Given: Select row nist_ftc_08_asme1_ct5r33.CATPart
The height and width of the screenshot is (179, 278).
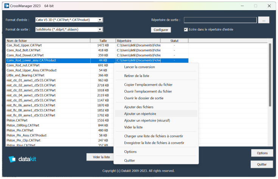Looking at the screenshot, I should click(60, 110).
